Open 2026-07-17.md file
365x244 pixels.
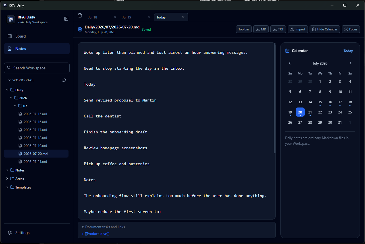coord(36,130)
